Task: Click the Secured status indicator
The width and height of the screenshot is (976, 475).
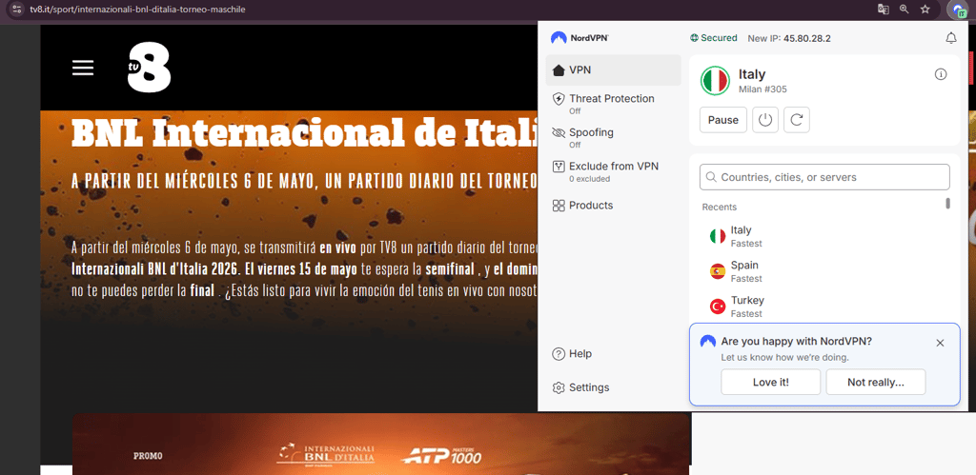Action: coord(713,38)
